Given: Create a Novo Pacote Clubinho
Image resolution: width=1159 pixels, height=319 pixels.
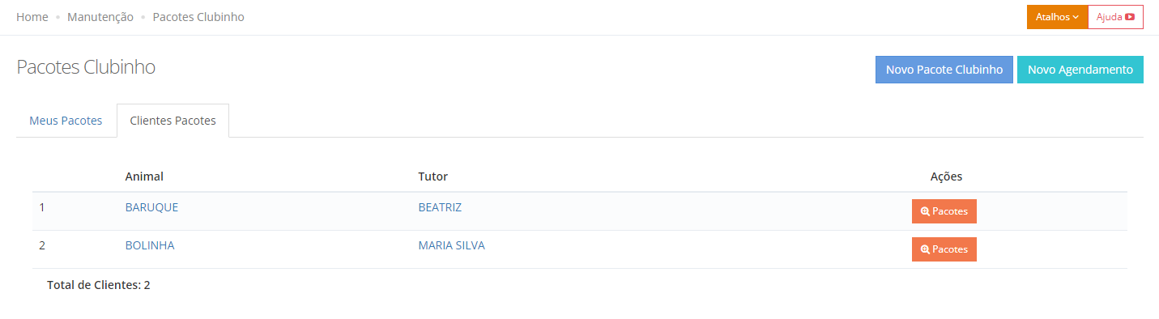Looking at the screenshot, I should coord(944,70).
